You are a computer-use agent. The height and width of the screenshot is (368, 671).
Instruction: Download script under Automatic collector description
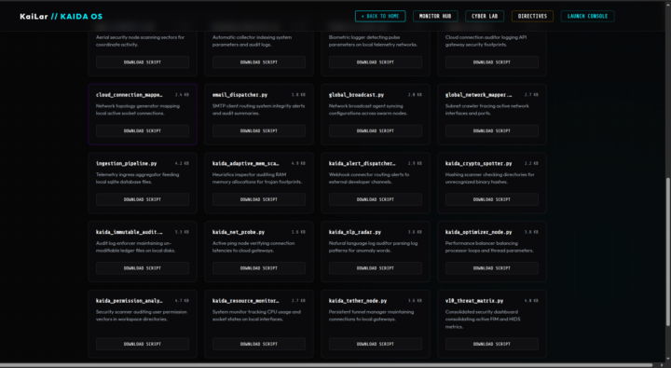click(259, 62)
